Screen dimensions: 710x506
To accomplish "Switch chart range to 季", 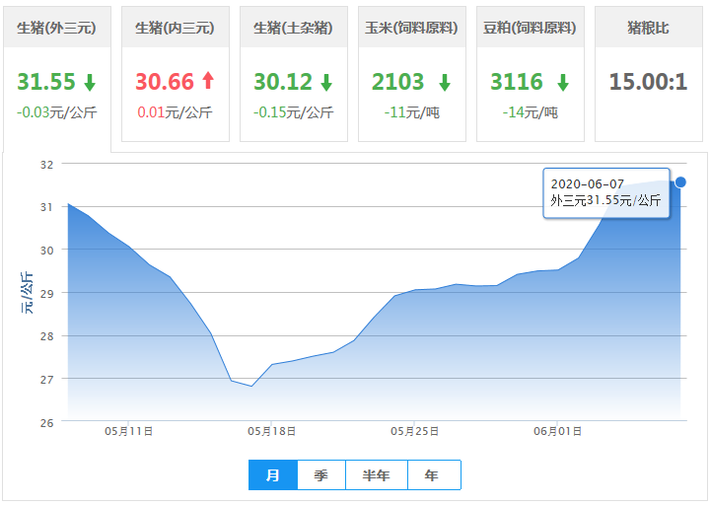I will coord(321,475).
